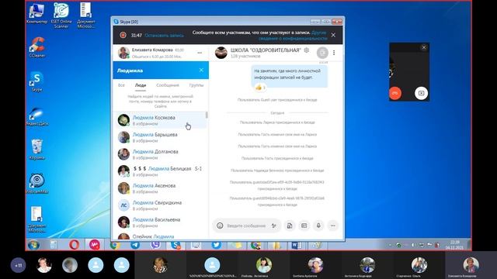Open the Корзина recycle bin icon

(x=36, y=150)
